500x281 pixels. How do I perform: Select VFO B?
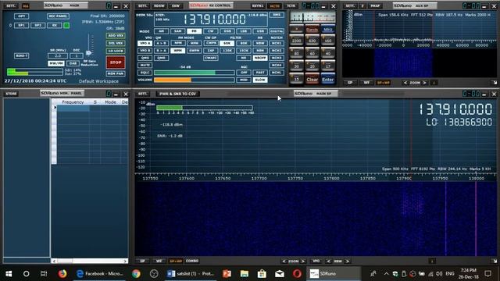click(145, 50)
